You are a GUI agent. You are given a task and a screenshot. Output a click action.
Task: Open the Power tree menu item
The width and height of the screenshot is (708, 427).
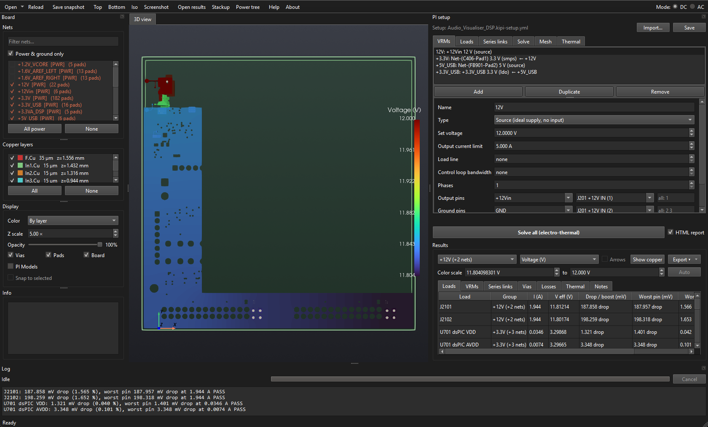248,7
